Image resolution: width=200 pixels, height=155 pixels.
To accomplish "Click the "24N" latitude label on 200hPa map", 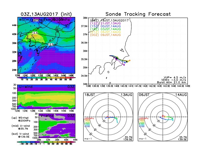I will pyautogui.click(x=14, y=70).
